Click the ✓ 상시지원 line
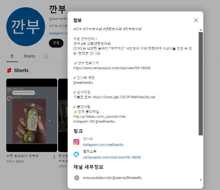Screen dimensions: 220x190 (x=82, y=92)
